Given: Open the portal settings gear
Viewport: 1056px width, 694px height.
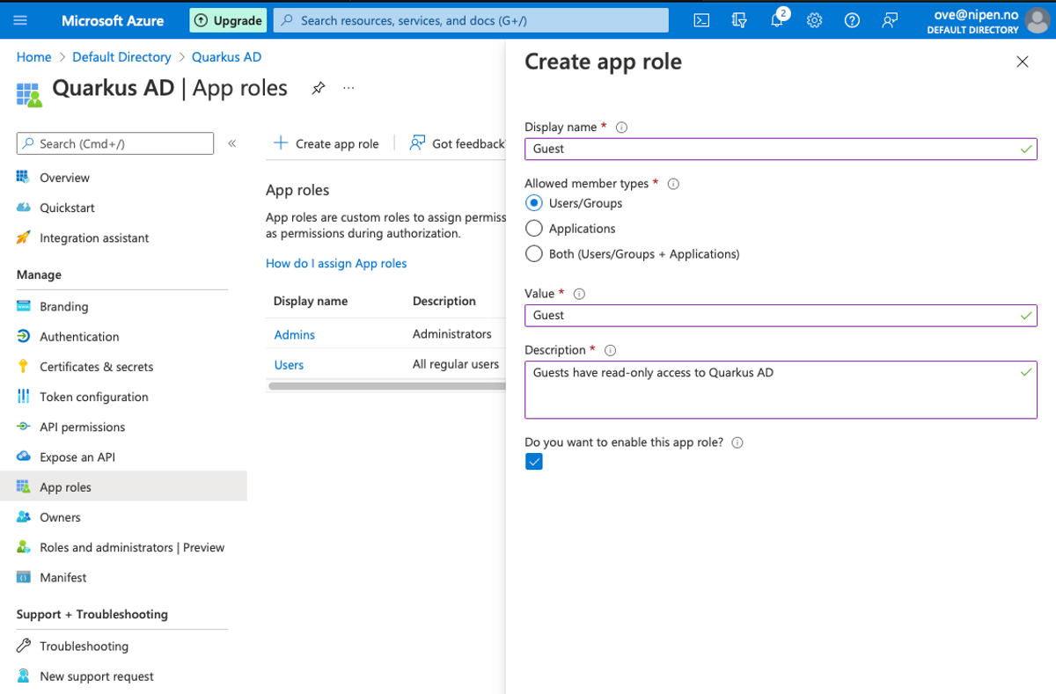Looking at the screenshot, I should tap(814, 19).
